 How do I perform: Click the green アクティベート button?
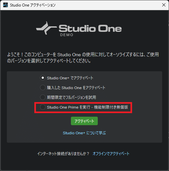84,121
